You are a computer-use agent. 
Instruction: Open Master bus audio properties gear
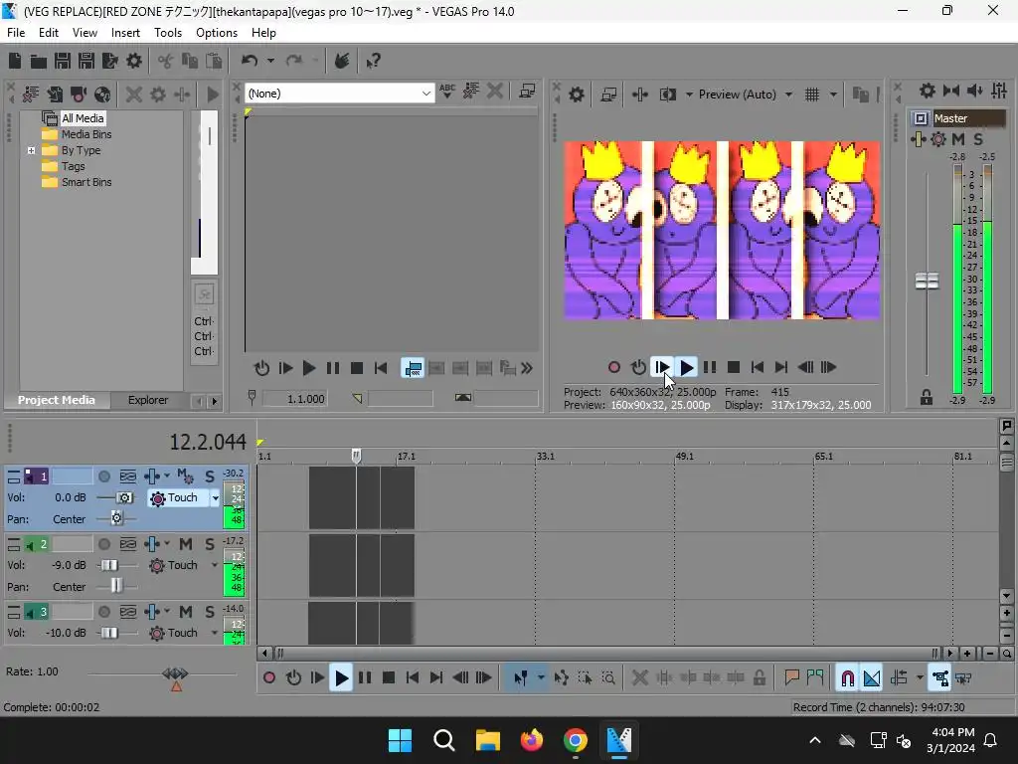tap(928, 91)
